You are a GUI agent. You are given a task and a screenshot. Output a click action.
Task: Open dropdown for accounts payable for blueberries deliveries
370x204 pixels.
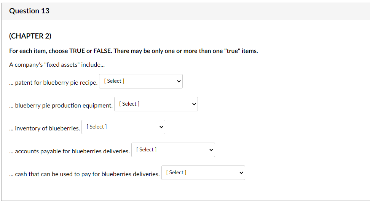(173, 150)
